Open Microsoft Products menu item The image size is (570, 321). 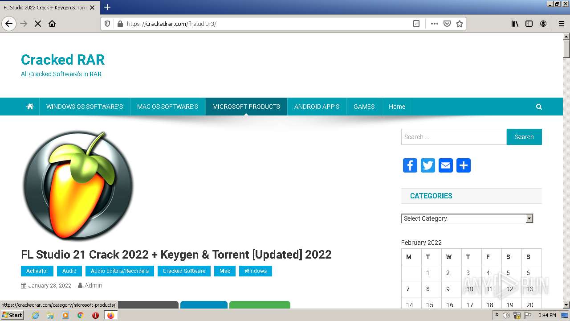pos(246,107)
